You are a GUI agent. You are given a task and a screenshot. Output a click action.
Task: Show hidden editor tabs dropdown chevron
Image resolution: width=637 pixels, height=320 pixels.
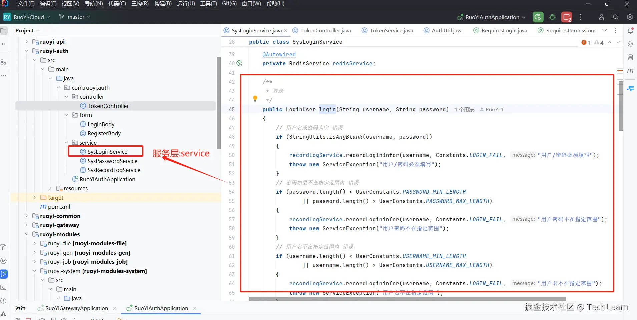point(605,30)
